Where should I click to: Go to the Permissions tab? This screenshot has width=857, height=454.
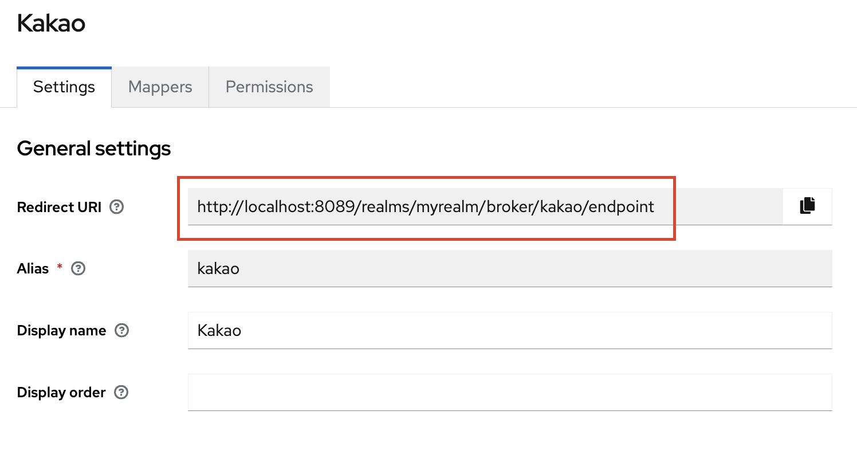pyautogui.click(x=269, y=87)
